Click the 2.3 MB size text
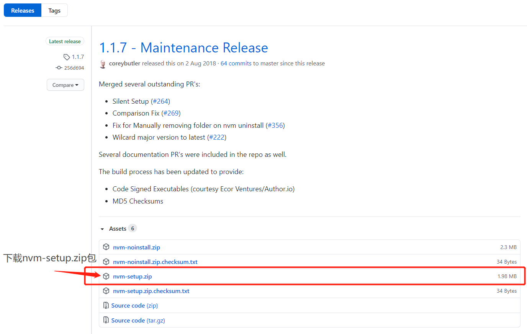 coord(508,247)
